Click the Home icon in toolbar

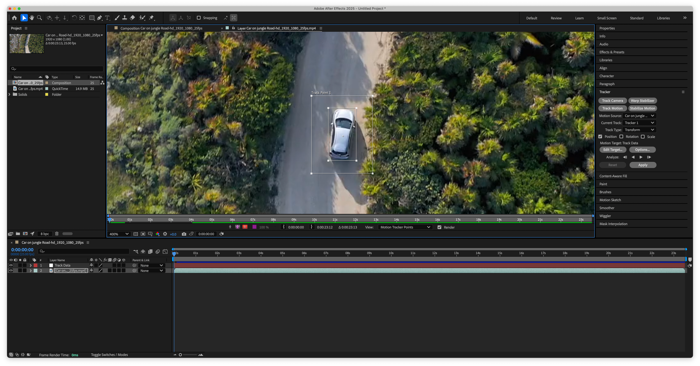coord(14,18)
